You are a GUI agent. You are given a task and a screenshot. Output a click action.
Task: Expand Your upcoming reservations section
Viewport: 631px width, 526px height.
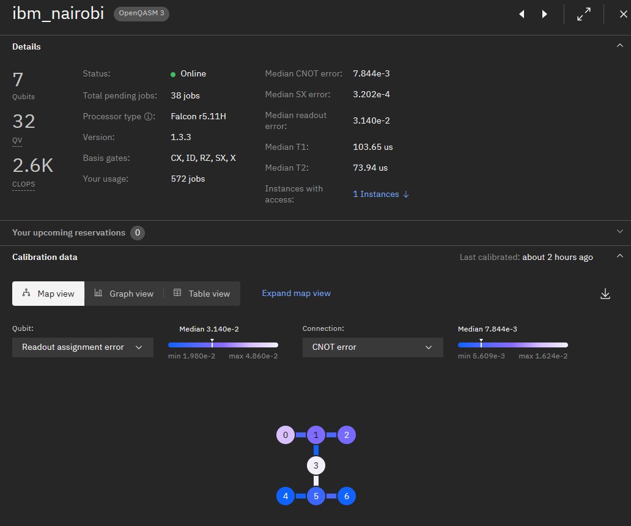tap(620, 231)
